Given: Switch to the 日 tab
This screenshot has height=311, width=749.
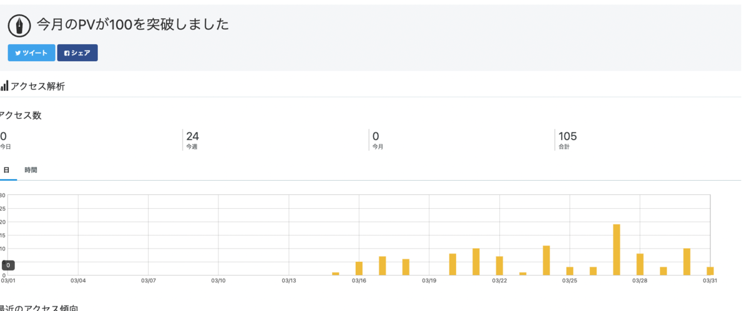Looking at the screenshot, I should (x=6, y=170).
